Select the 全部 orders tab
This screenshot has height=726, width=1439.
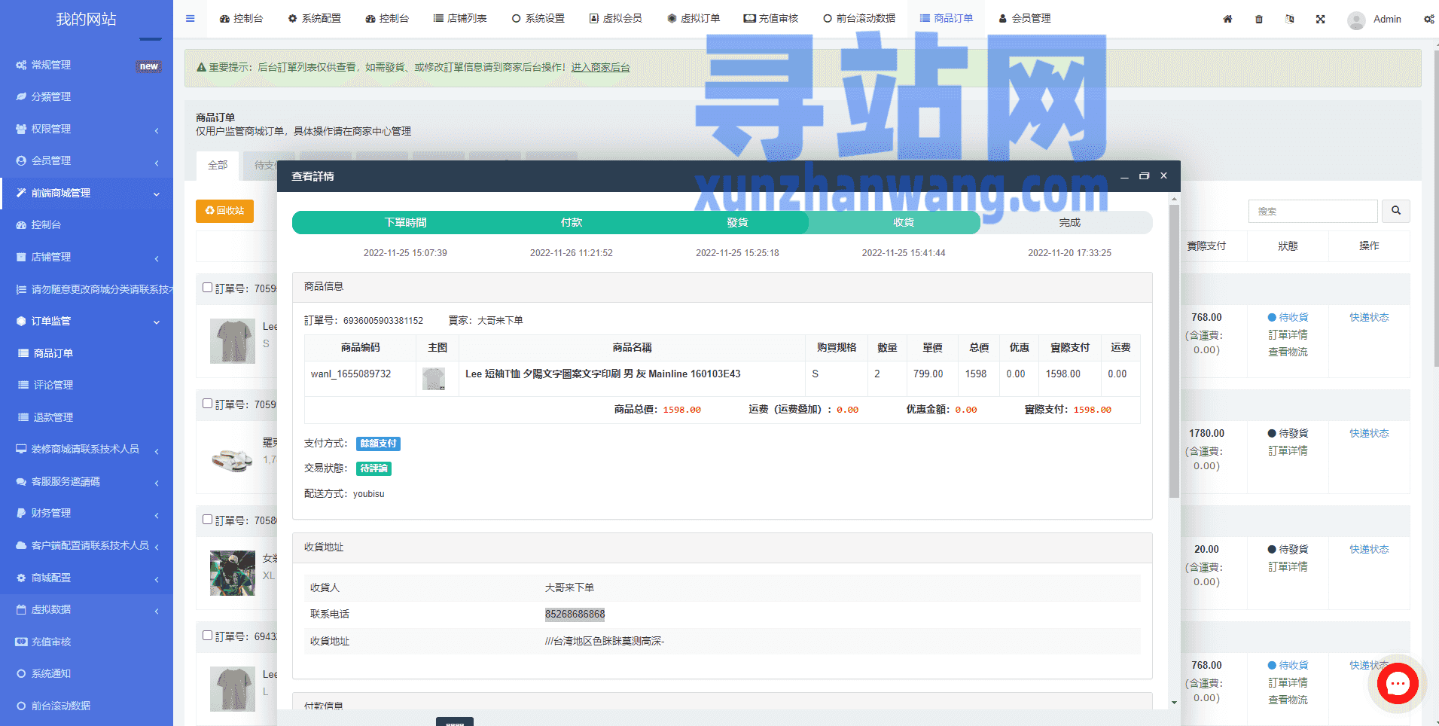(x=218, y=165)
